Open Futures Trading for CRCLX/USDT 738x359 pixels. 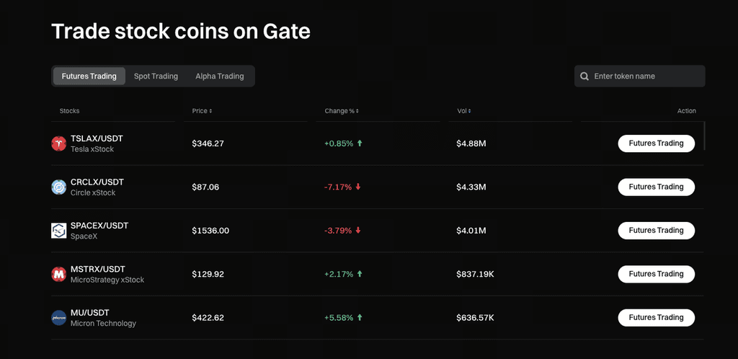point(656,187)
